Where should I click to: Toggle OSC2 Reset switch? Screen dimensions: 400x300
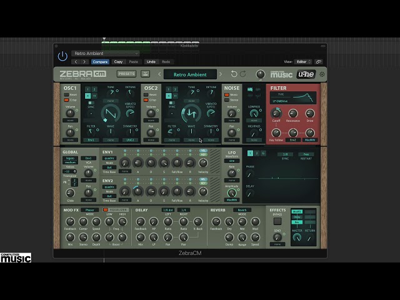(146, 94)
